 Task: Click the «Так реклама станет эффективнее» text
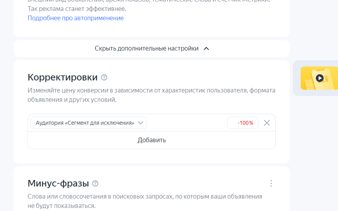click(77, 9)
